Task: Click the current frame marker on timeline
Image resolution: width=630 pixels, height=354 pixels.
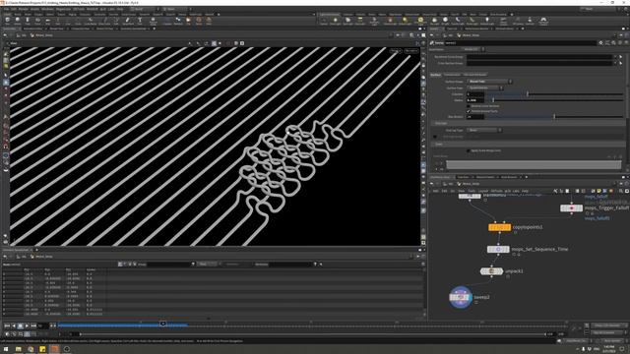Action: pyautogui.click(x=162, y=324)
